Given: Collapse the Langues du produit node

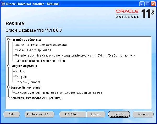Looking at the screenshot, I should (8, 66).
